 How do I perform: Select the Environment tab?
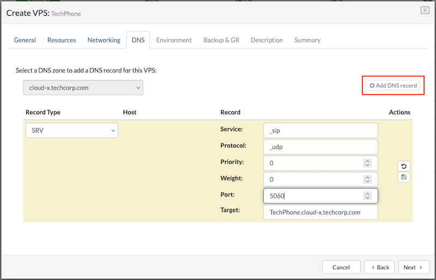[174, 40]
